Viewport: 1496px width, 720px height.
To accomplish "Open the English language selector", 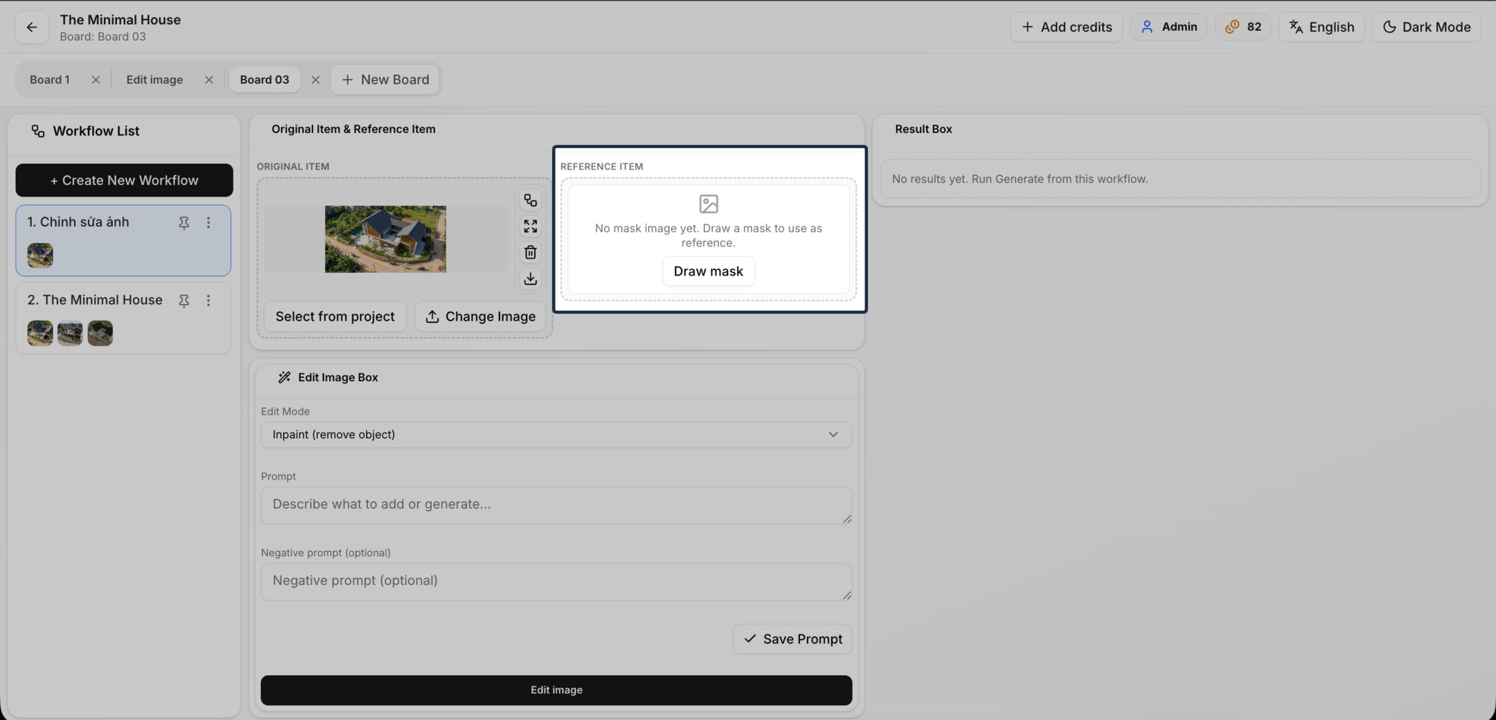I will (1321, 27).
